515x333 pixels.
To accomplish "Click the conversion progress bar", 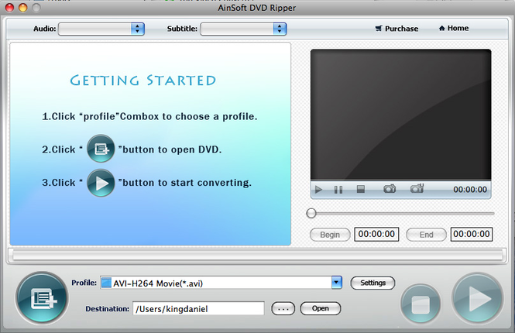I will click(x=257, y=255).
